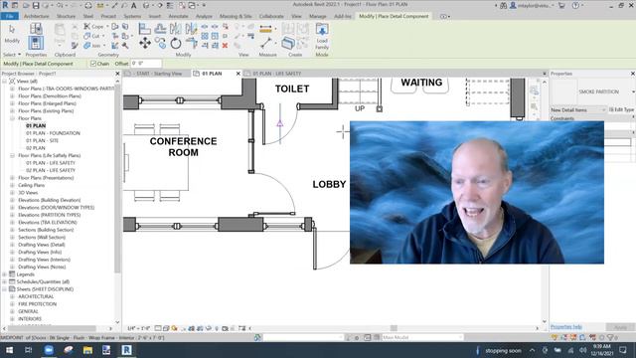The height and width of the screenshot is (358, 636).
Task: Click Detail Level icon in view control bar
Action: [x=158, y=328]
